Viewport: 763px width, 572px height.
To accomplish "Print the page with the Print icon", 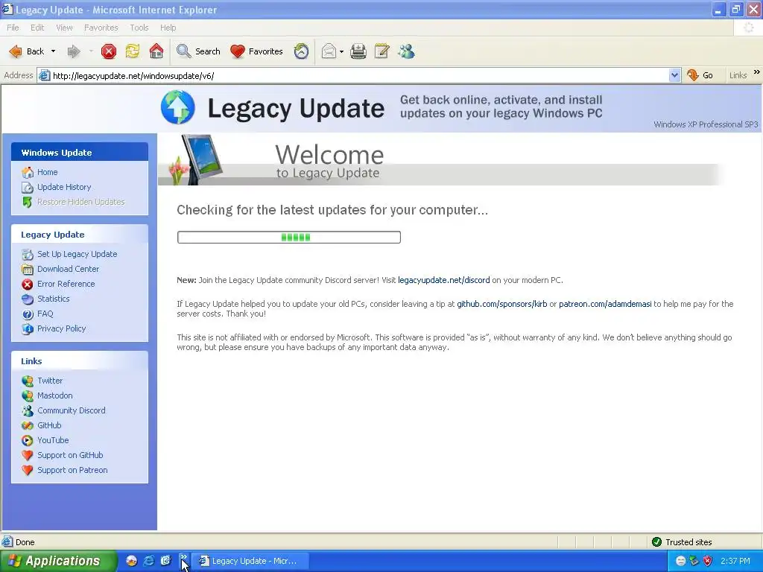I will [x=358, y=51].
